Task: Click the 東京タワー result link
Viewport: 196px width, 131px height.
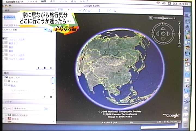Action: pos(13,43)
